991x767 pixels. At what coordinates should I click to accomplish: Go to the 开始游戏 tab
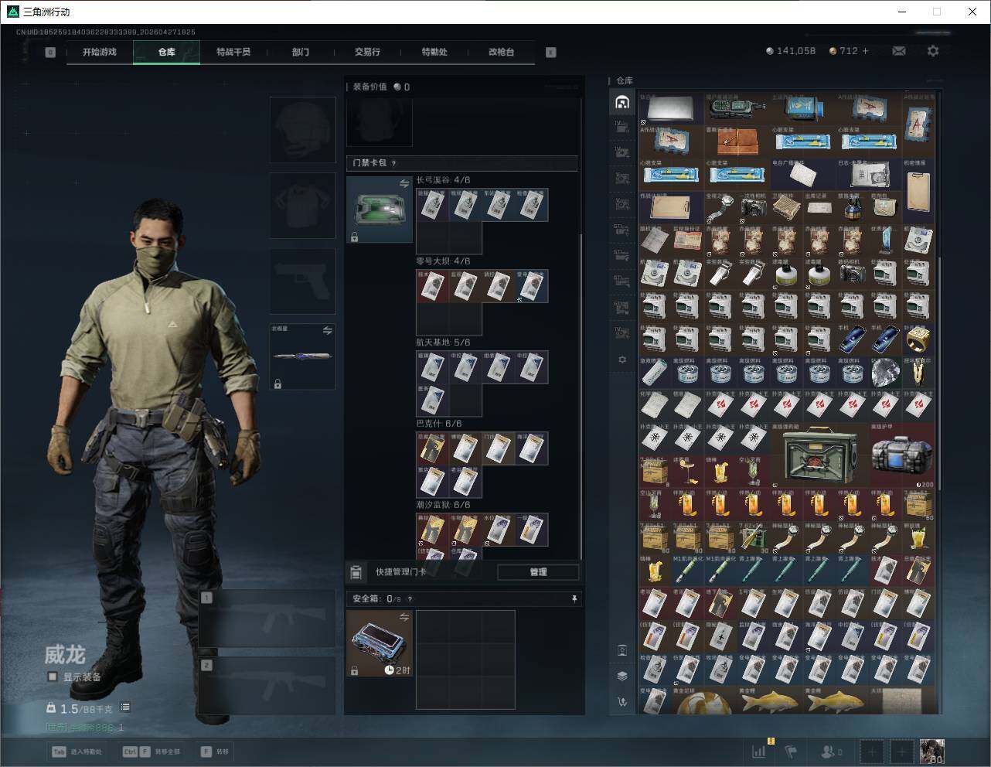coord(100,53)
